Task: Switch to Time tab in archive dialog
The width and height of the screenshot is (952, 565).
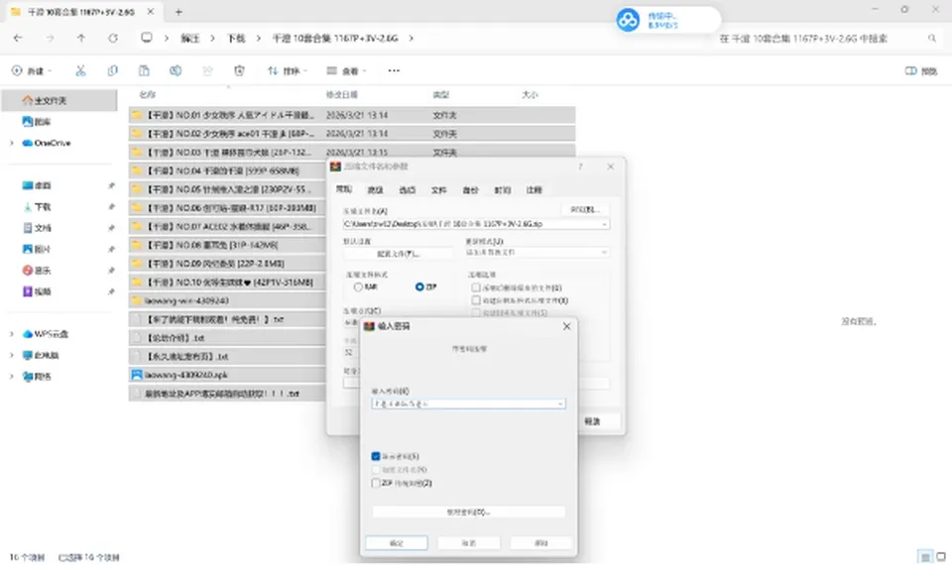Action: pos(502,190)
